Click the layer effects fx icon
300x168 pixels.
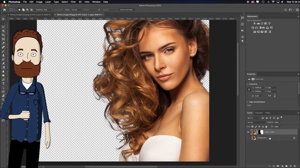274,166
